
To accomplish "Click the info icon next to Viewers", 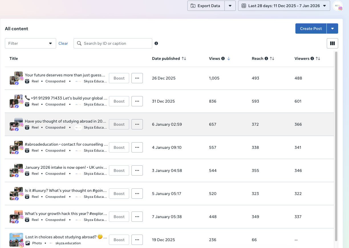I will tap(312, 58).
